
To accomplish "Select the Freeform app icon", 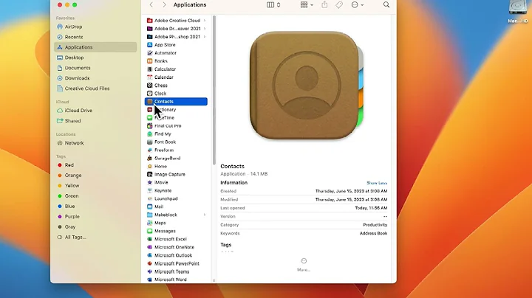I will [x=149, y=150].
